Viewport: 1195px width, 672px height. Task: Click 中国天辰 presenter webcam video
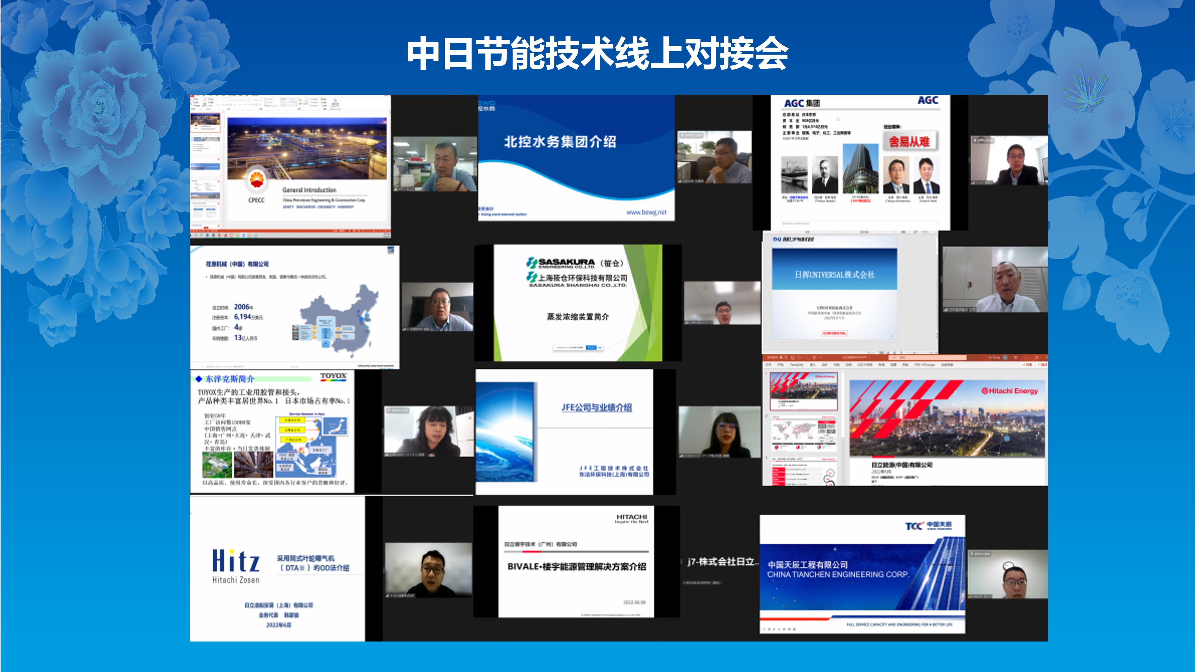tap(1008, 574)
